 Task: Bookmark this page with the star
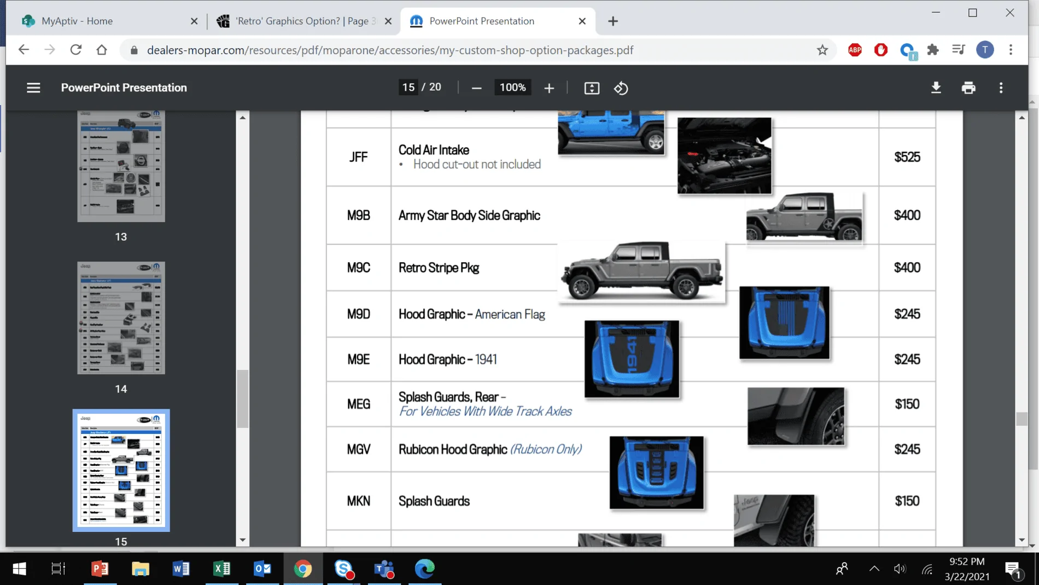pos(822,50)
